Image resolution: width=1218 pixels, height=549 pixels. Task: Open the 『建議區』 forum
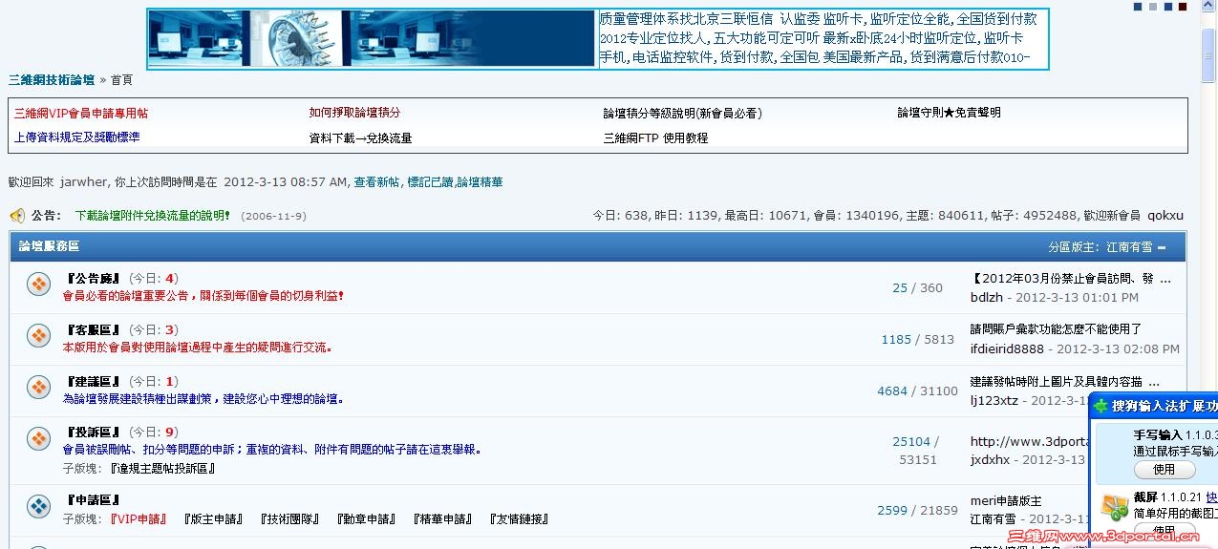pos(93,382)
